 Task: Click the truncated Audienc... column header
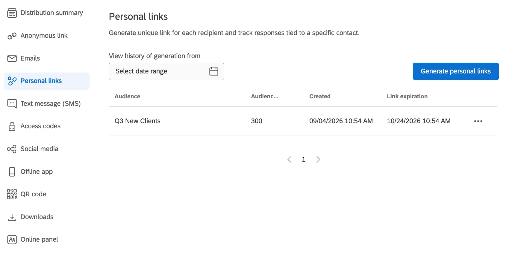(265, 97)
